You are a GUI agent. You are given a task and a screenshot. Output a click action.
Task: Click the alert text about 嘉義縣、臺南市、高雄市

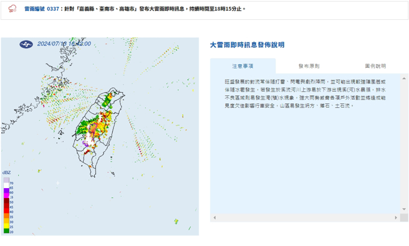pos(155,9)
